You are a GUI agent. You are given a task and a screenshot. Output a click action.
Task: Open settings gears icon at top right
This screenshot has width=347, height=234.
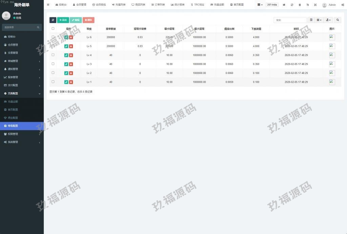point(343,5)
